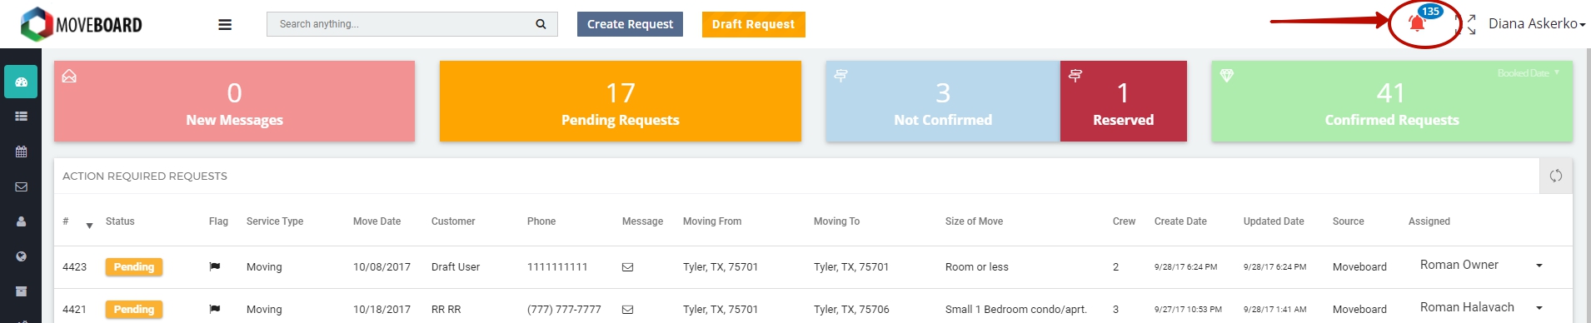Image resolution: width=1591 pixels, height=323 pixels.
Task: Open the notifications bell with 135 badge
Action: (x=1417, y=23)
